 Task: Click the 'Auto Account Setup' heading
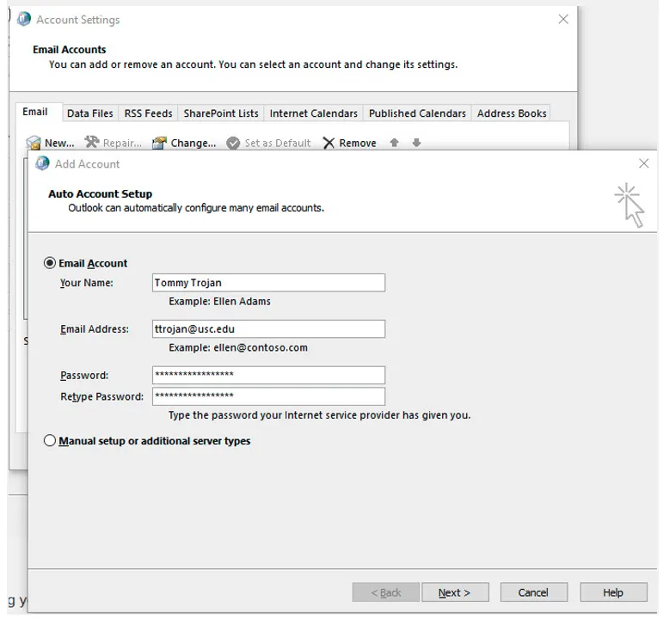[101, 193]
